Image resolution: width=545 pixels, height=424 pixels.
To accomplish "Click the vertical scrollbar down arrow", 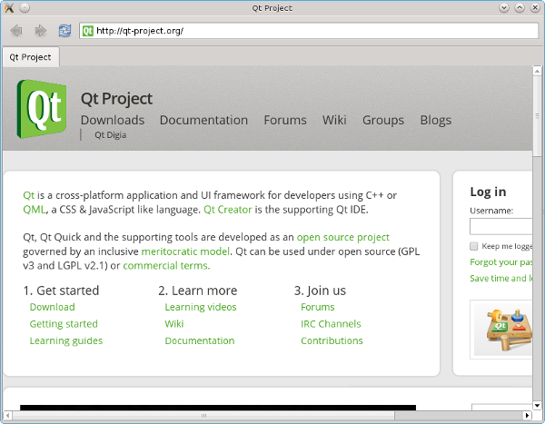I will (x=538, y=400).
